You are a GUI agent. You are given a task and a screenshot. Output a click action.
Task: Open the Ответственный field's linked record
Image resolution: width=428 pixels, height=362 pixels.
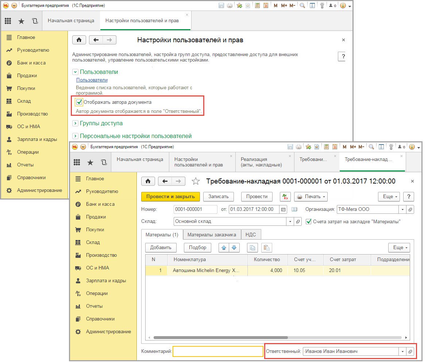(x=410, y=351)
